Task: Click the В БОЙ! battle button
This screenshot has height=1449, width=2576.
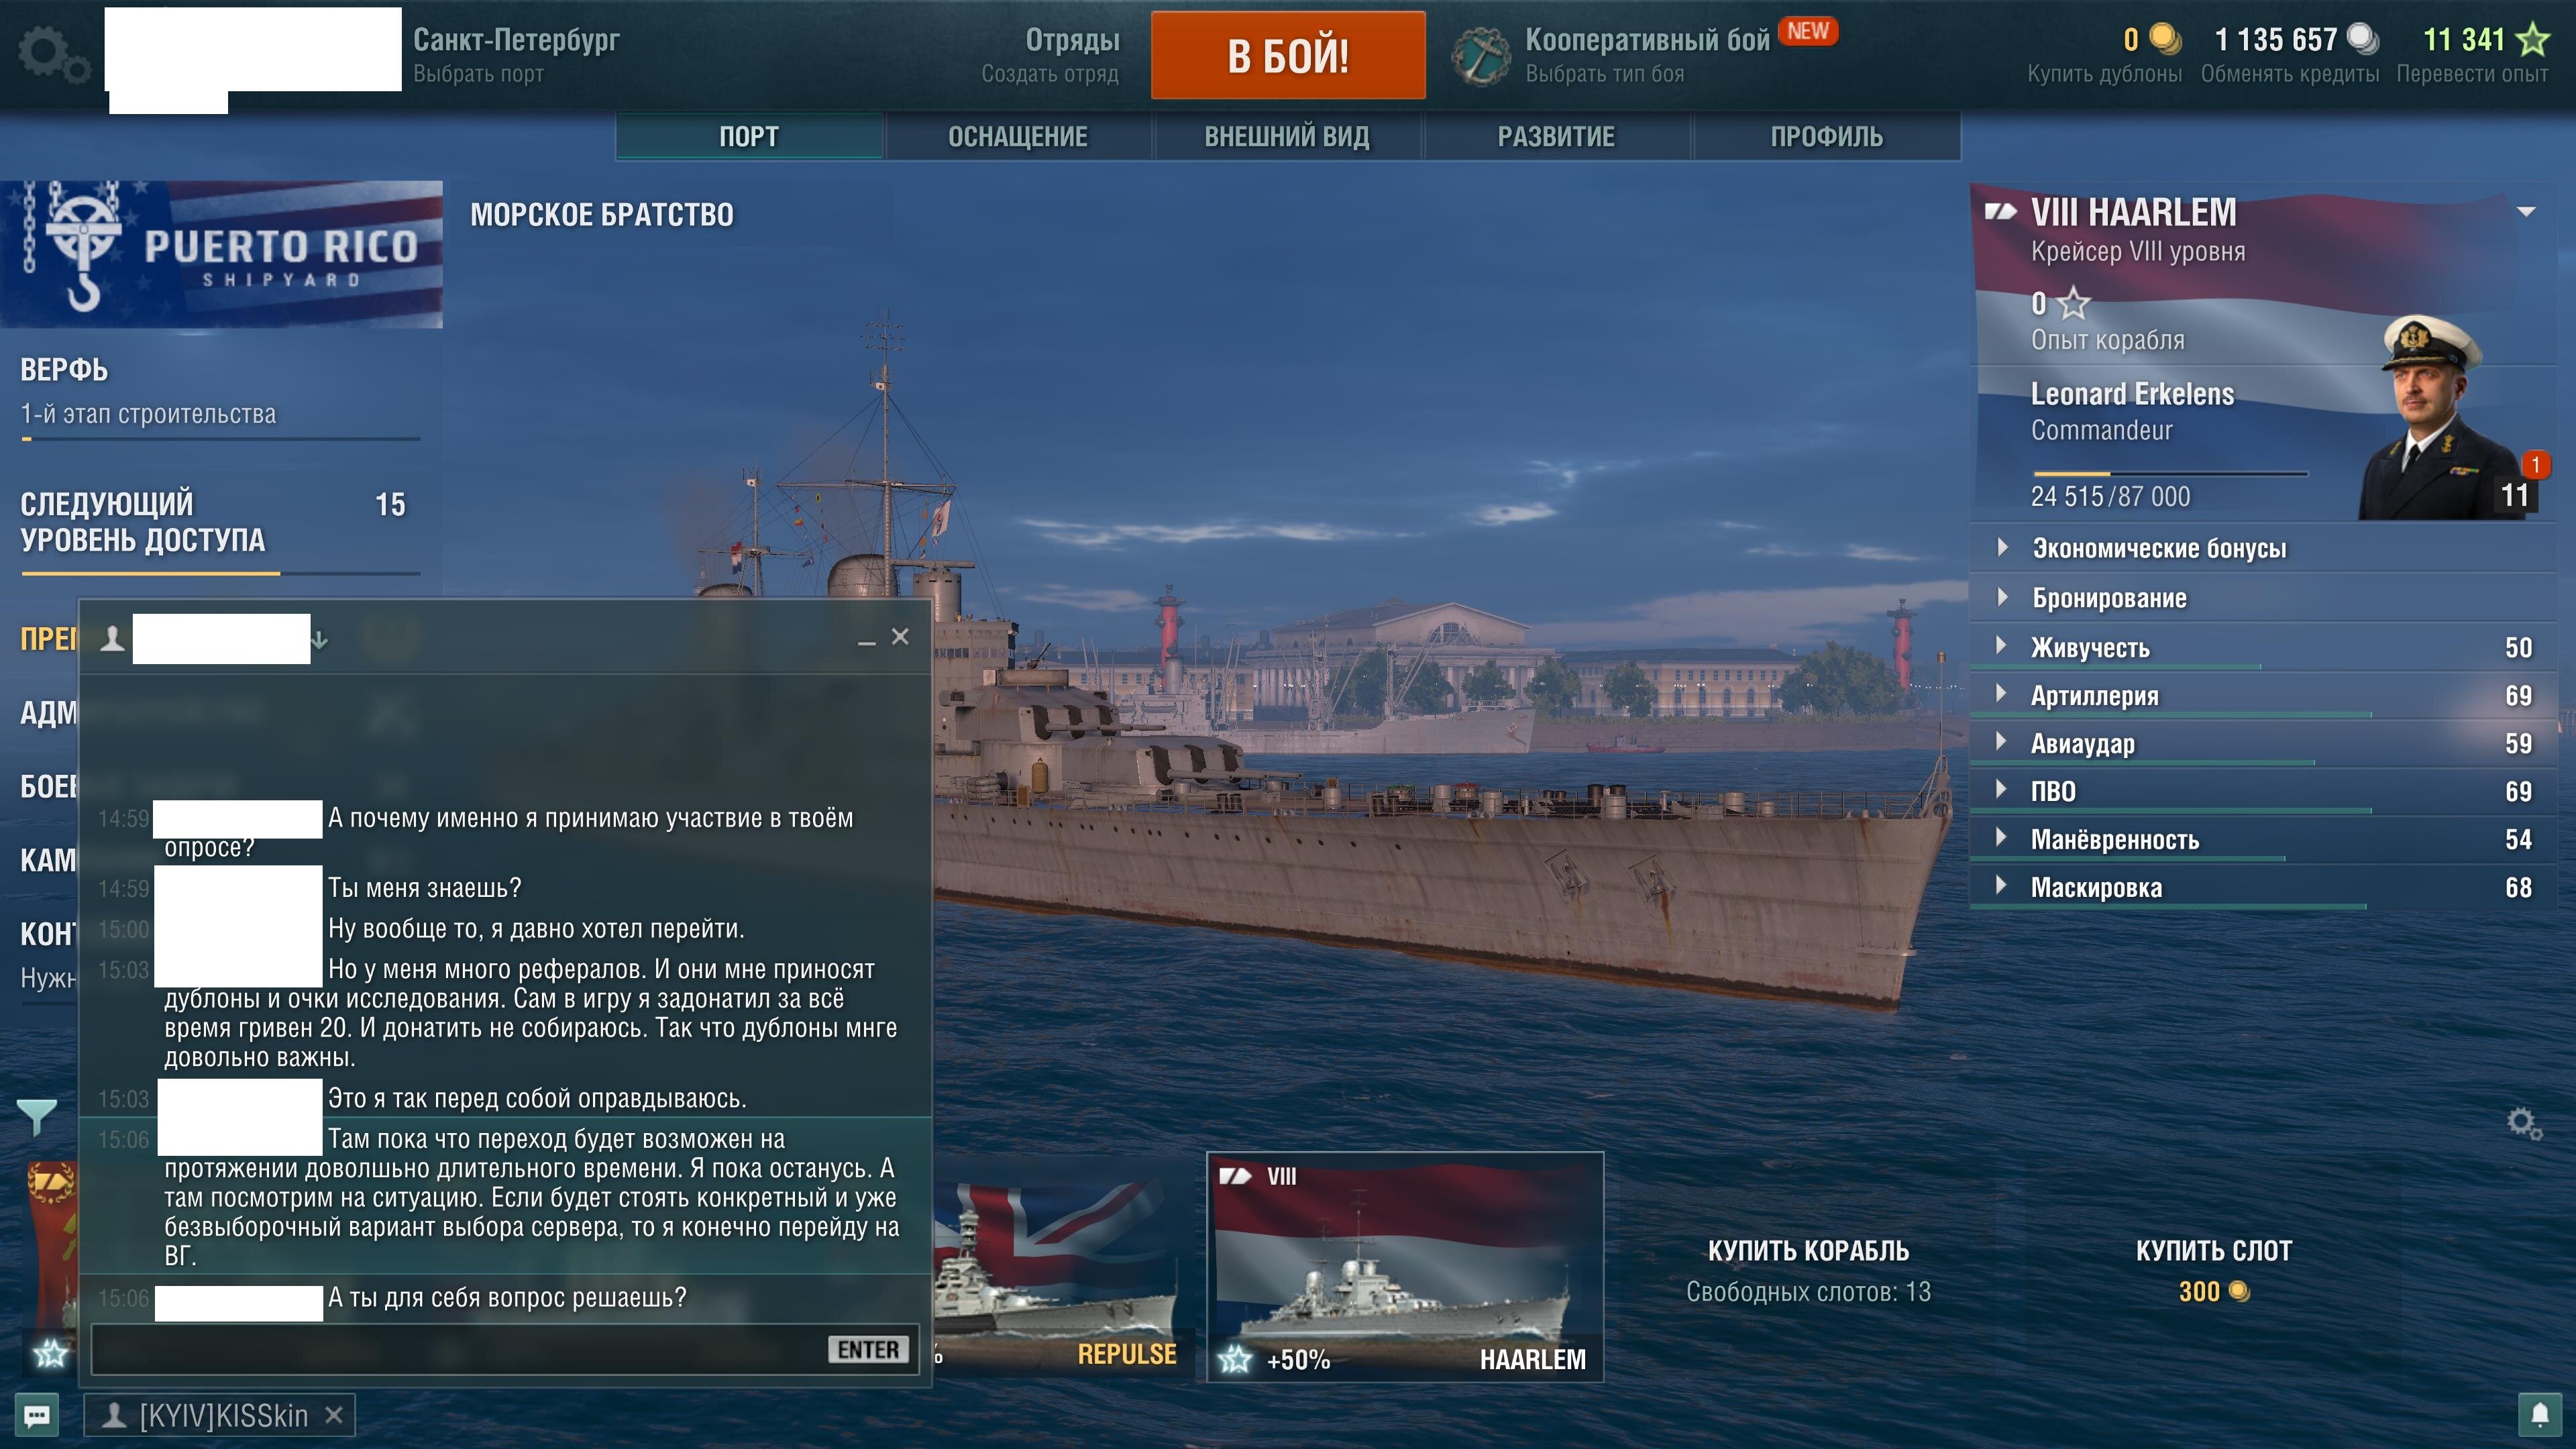Action: [x=1288, y=55]
